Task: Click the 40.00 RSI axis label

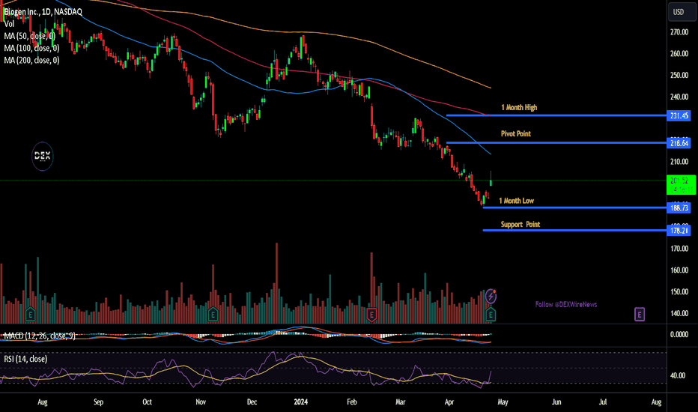Action: (678, 375)
